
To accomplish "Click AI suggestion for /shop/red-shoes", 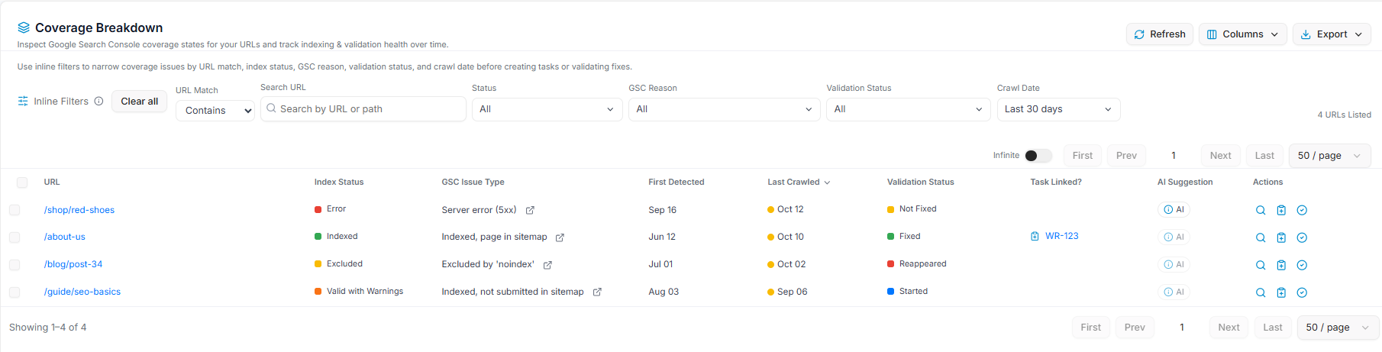I will [1174, 210].
